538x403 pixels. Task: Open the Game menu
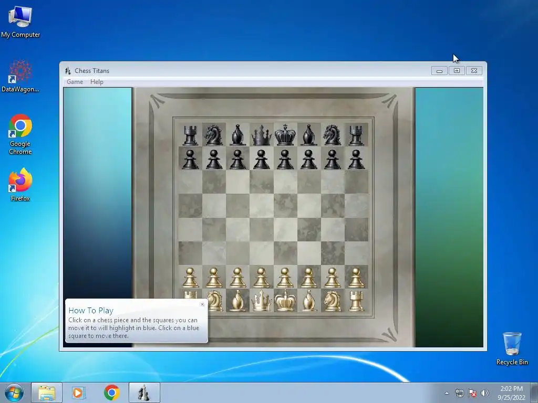pyautogui.click(x=75, y=81)
